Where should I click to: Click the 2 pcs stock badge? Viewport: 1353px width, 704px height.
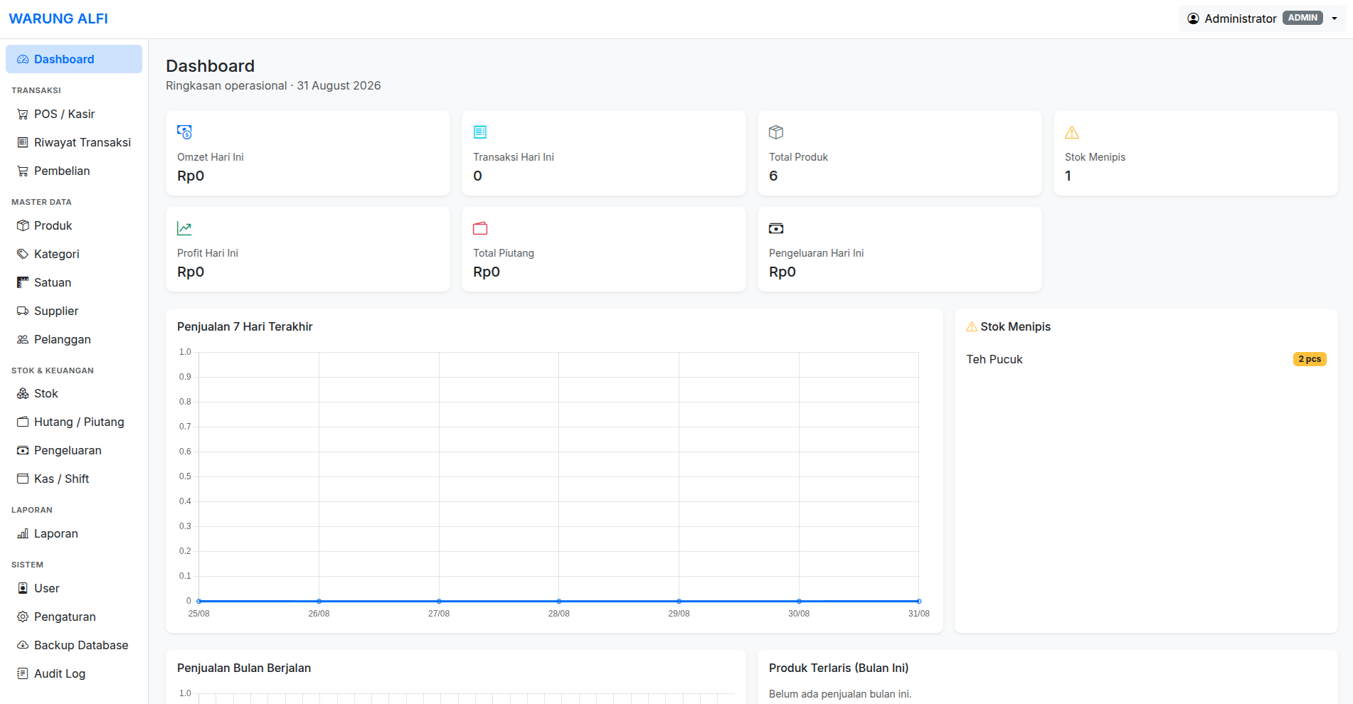coord(1310,359)
